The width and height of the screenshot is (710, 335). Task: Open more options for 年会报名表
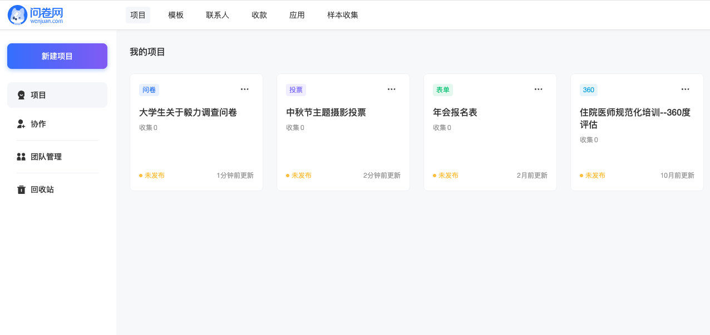pos(539,89)
